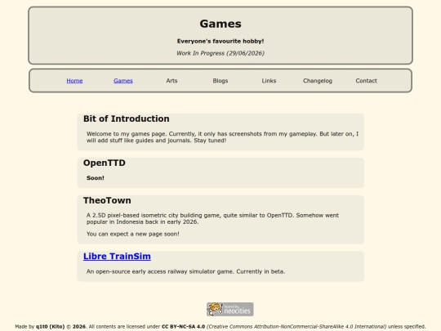Screen dimensions: 441x331
Task: Select Changelog in the navigation bar
Action: click(x=318, y=81)
